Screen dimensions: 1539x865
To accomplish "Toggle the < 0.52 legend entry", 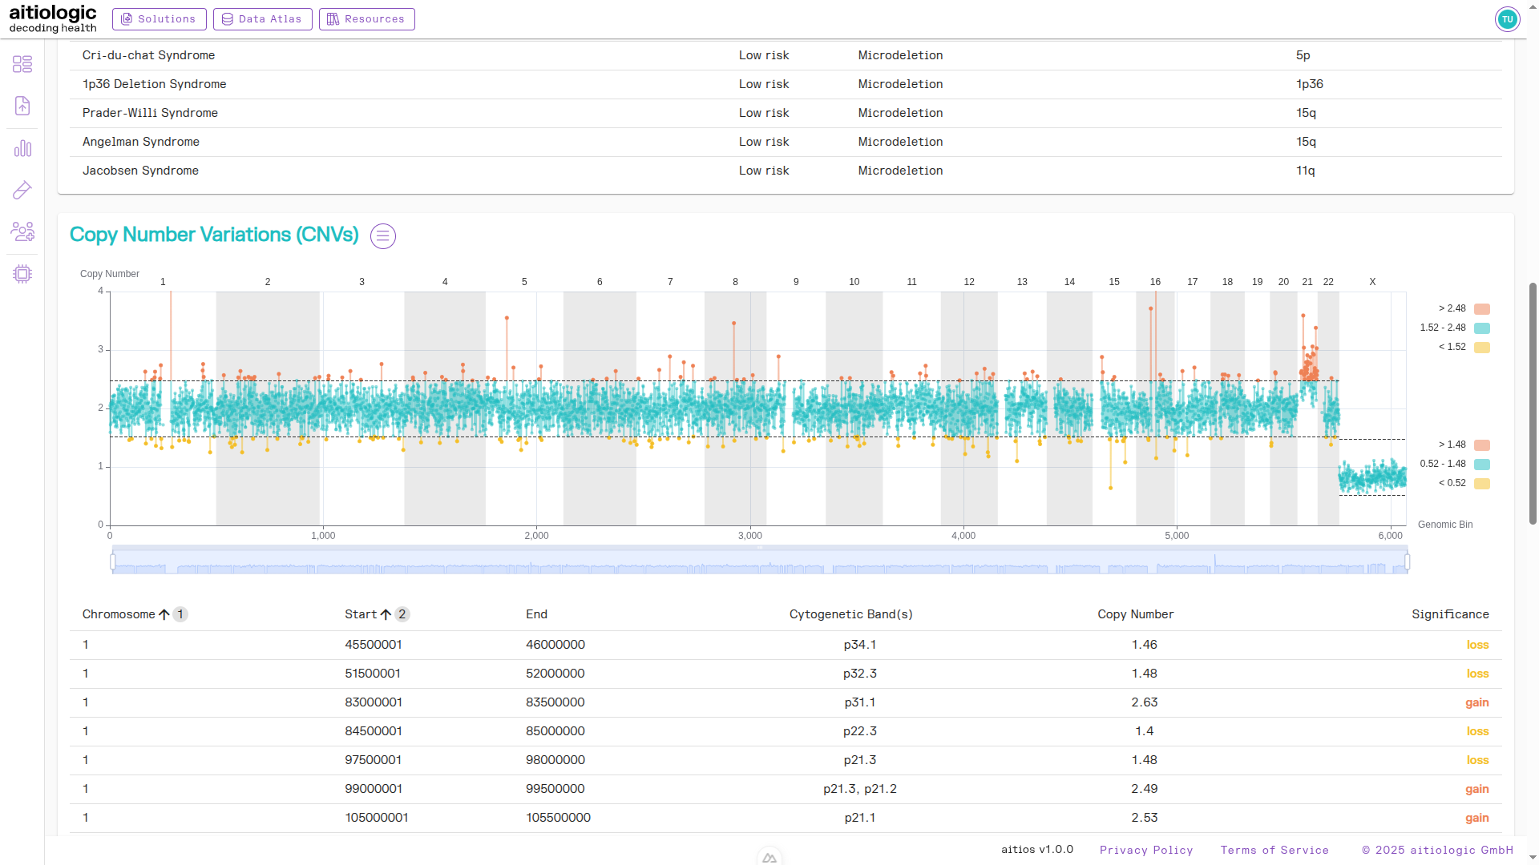I will click(1482, 484).
